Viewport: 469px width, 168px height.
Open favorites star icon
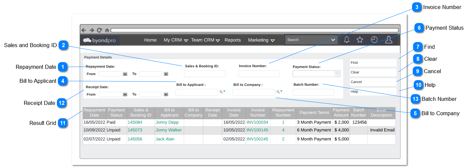[360, 40]
